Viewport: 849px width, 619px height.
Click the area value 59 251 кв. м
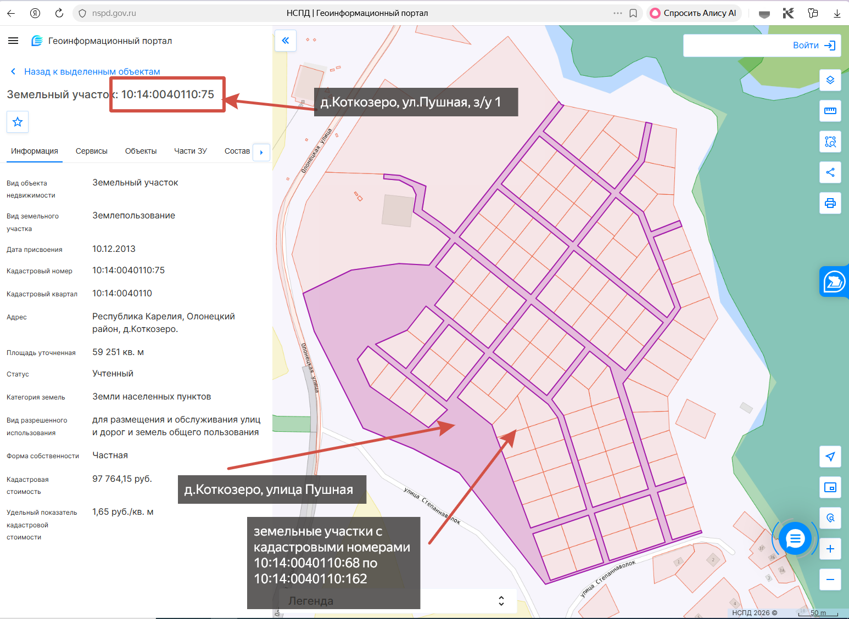(118, 352)
